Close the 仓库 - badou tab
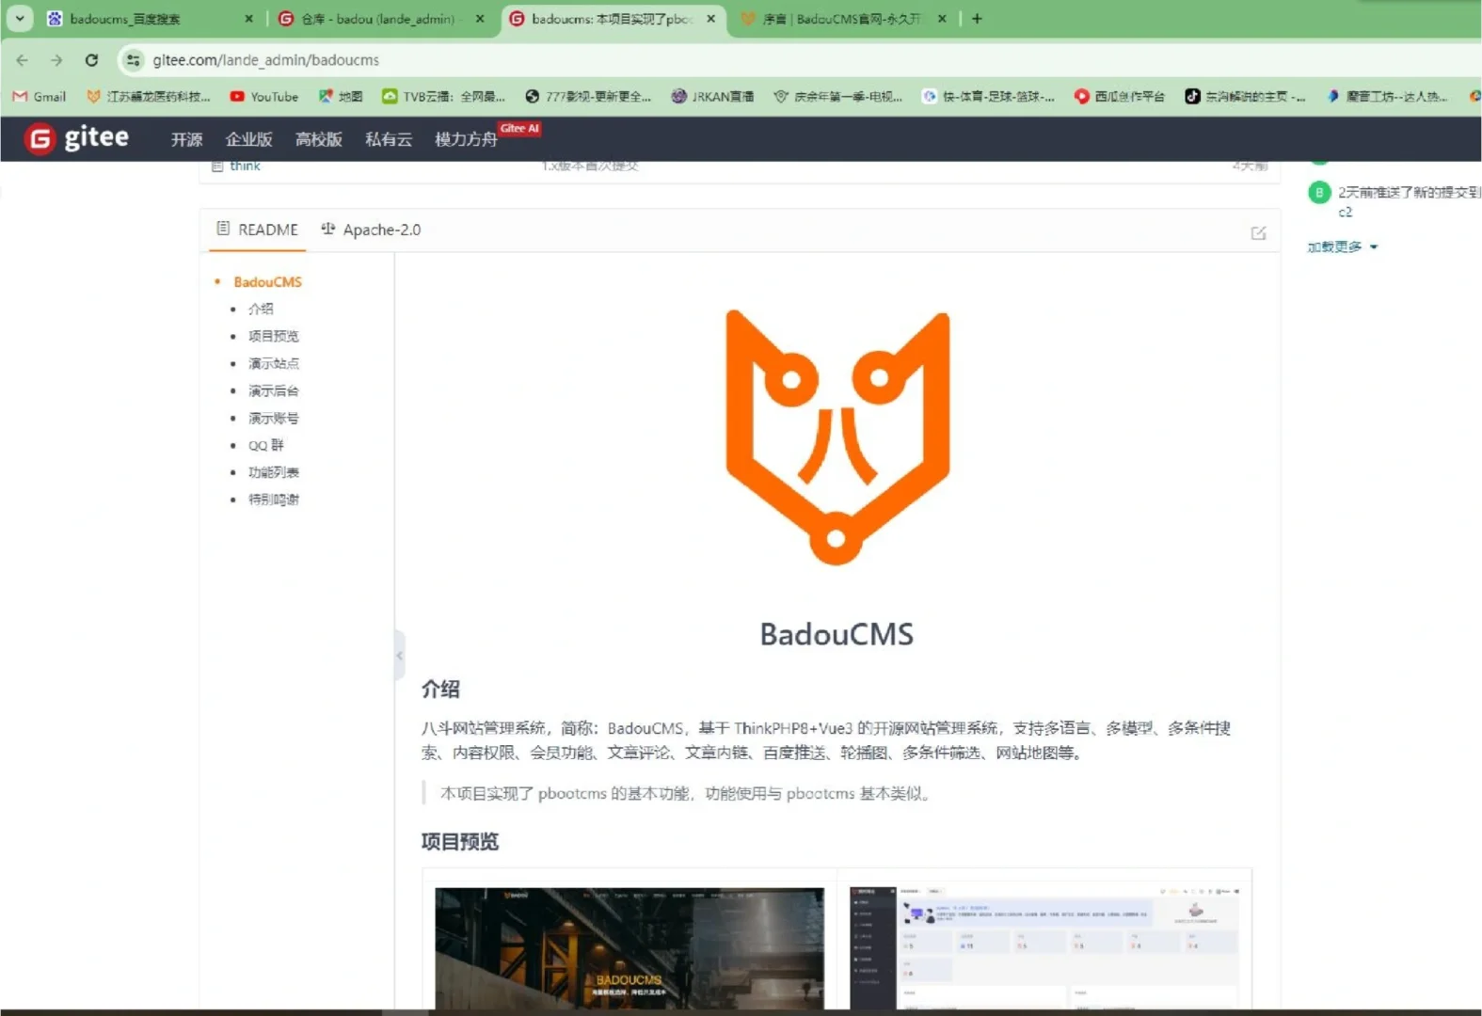Screen dimensions: 1482x1016 [480, 19]
